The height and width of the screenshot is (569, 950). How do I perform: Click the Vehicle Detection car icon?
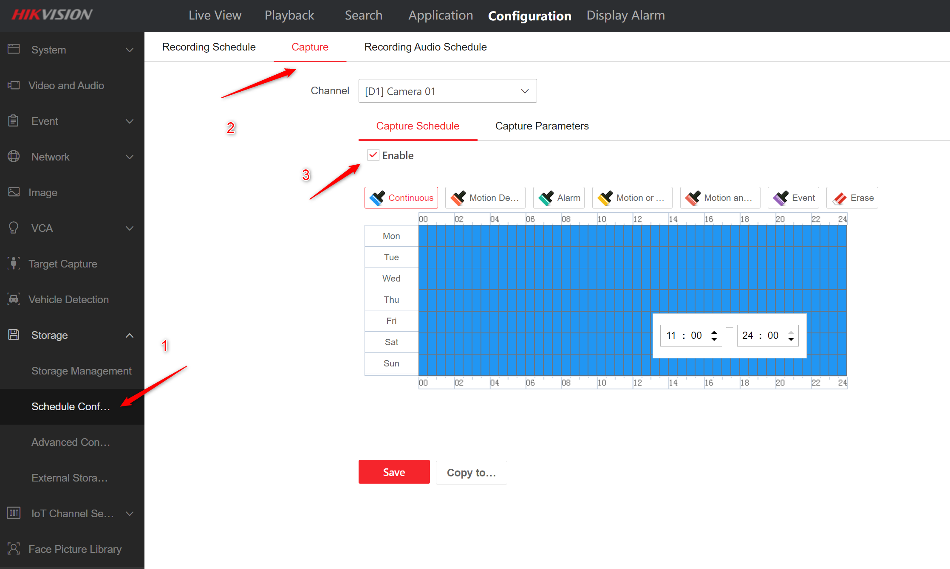[14, 299]
